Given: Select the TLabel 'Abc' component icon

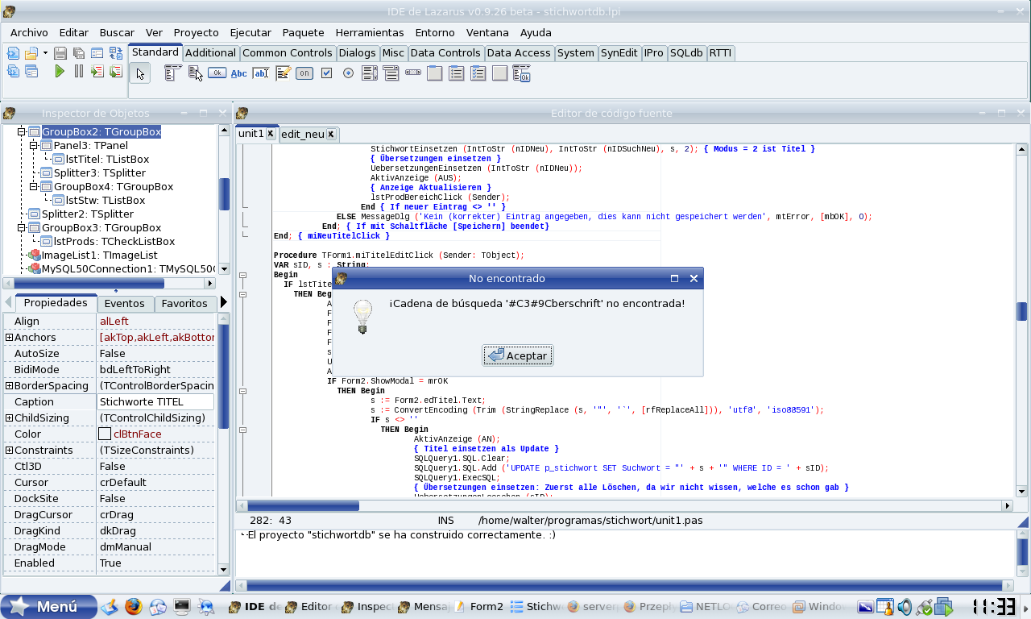Looking at the screenshot, I should (x=238, y=73).
